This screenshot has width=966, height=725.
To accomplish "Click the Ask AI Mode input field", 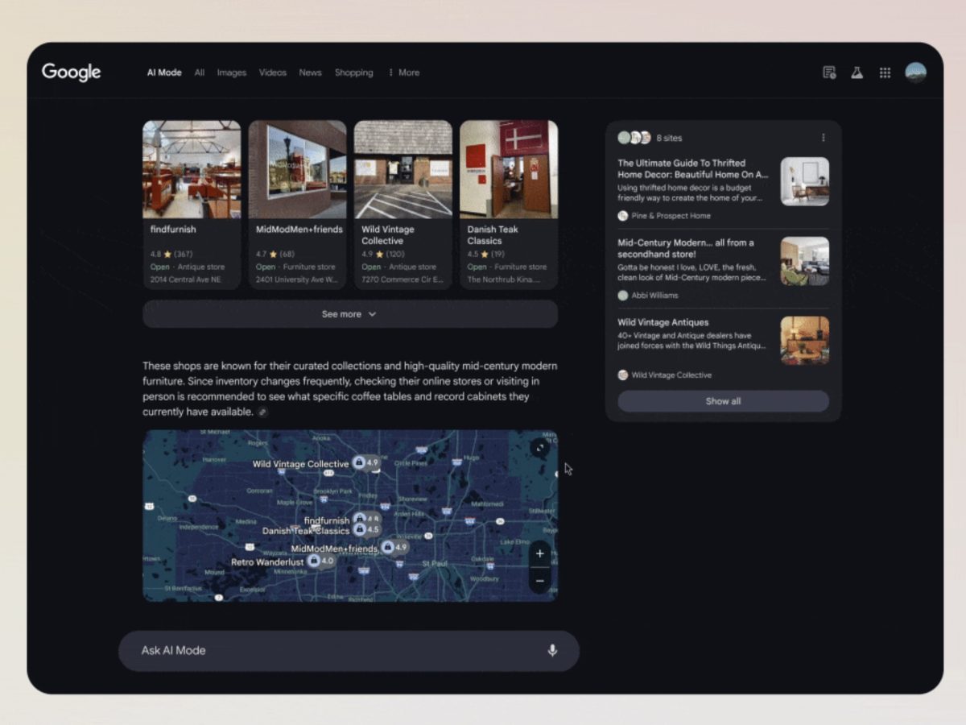I will point(349,651).
